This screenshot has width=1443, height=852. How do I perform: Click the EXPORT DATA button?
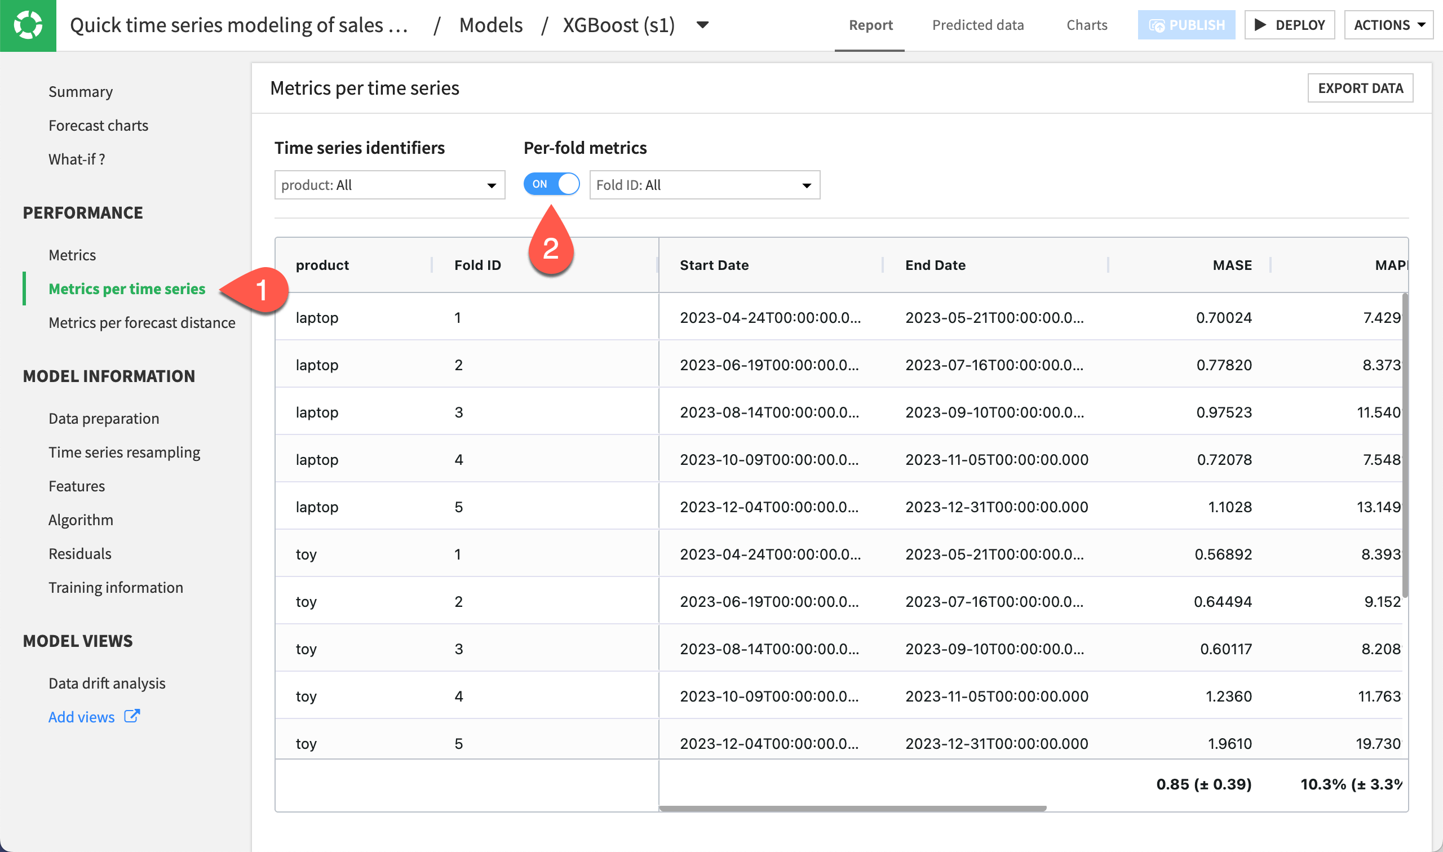point(1360,88)
